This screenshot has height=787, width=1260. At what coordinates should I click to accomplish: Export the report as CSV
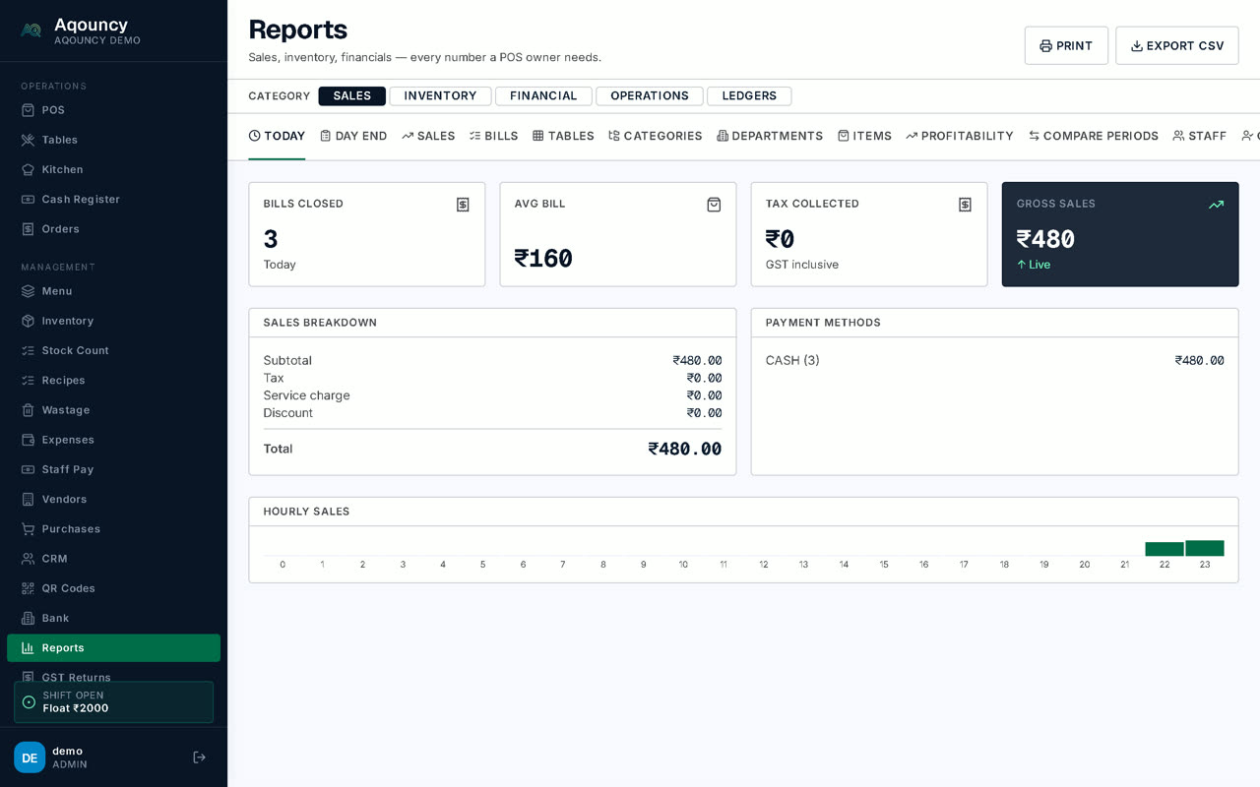coord(1177,46)
